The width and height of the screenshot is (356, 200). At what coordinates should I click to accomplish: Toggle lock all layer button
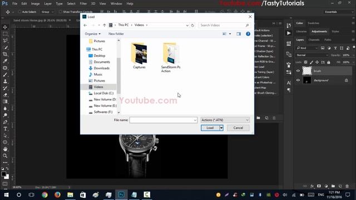click(329, 62)
